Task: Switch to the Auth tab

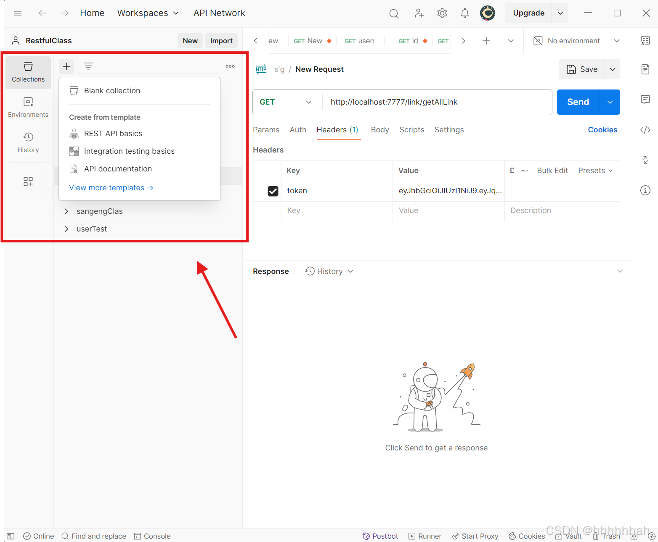Action: coord(298,130)
